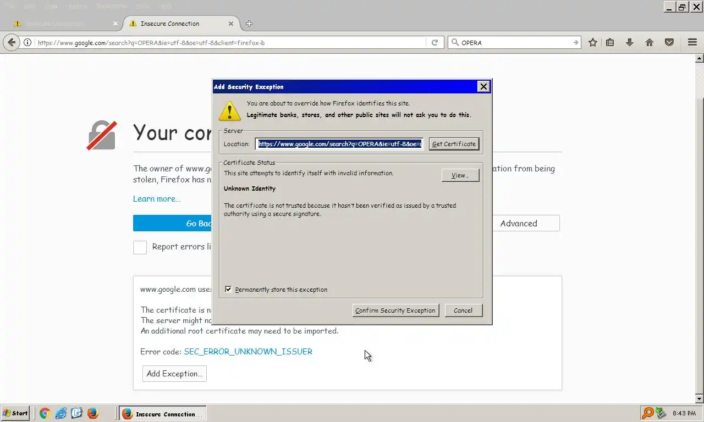View the certificate details
Viewport: 704px width, 422px height.
click(460, 175)
